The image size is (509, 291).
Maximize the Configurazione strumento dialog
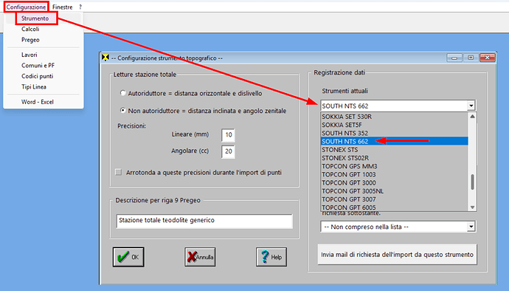(471, 58)
